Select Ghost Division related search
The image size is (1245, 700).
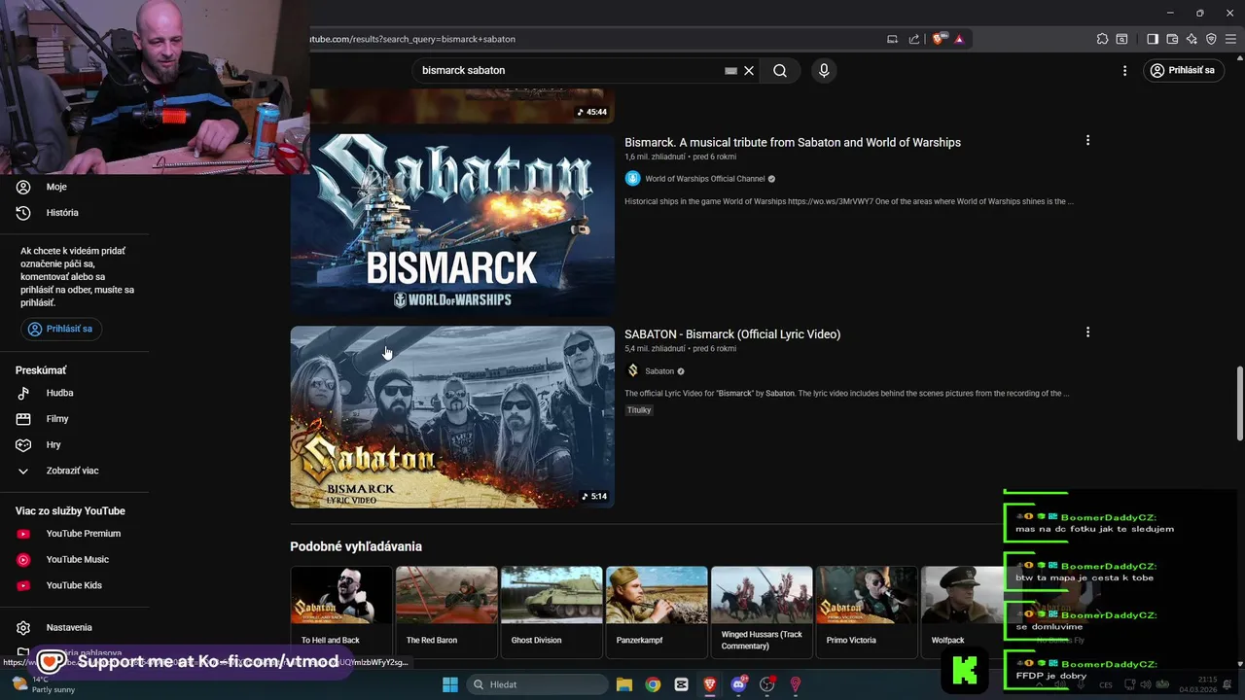(x=551, y=612)
